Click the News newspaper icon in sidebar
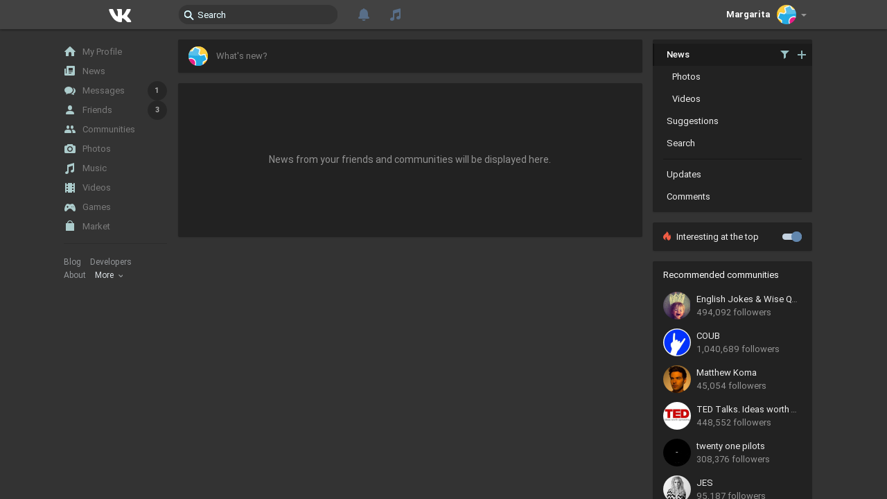Screen dimensions: 887x499 click(x=70, y=71)
